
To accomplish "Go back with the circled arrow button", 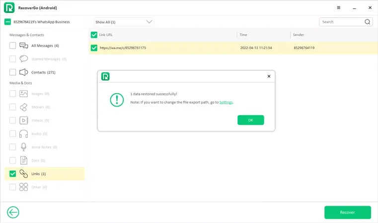I will tap(13, 213).
